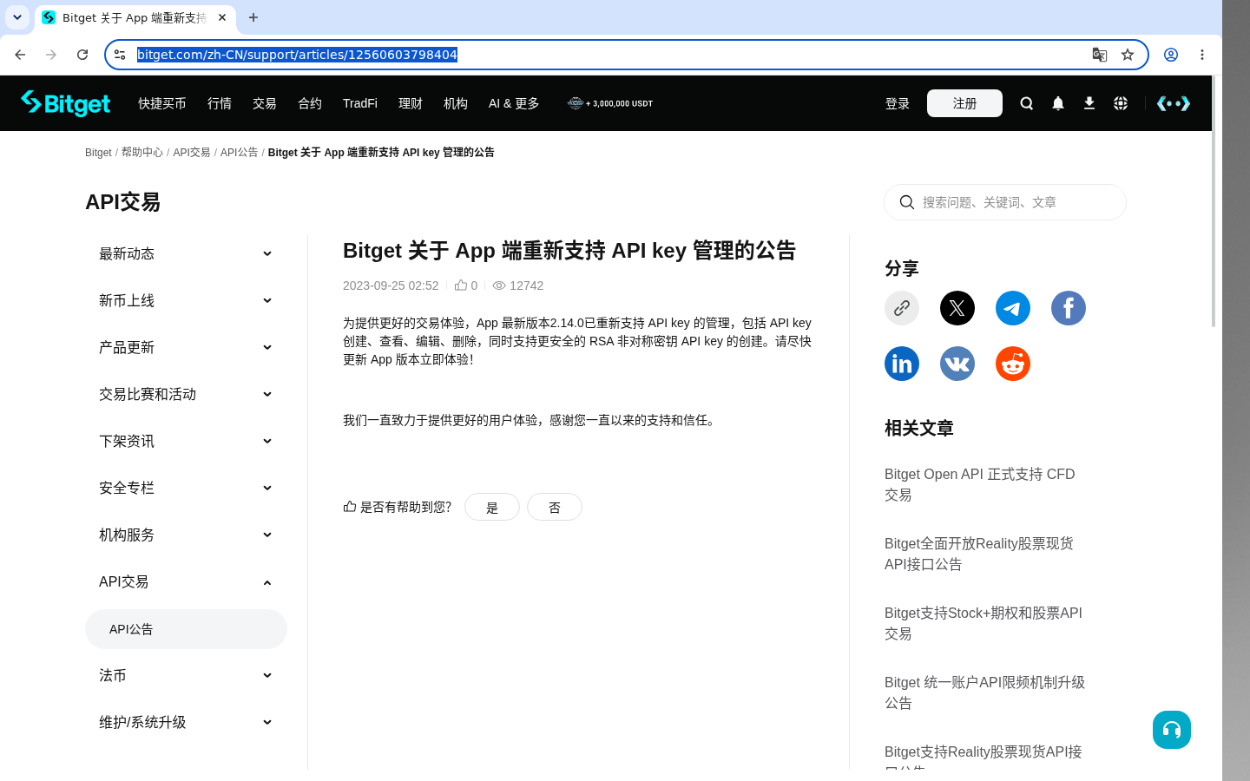Click the 登录 login link
Viewport: 1250px width, 781px height.
click(x=898, y=103)
